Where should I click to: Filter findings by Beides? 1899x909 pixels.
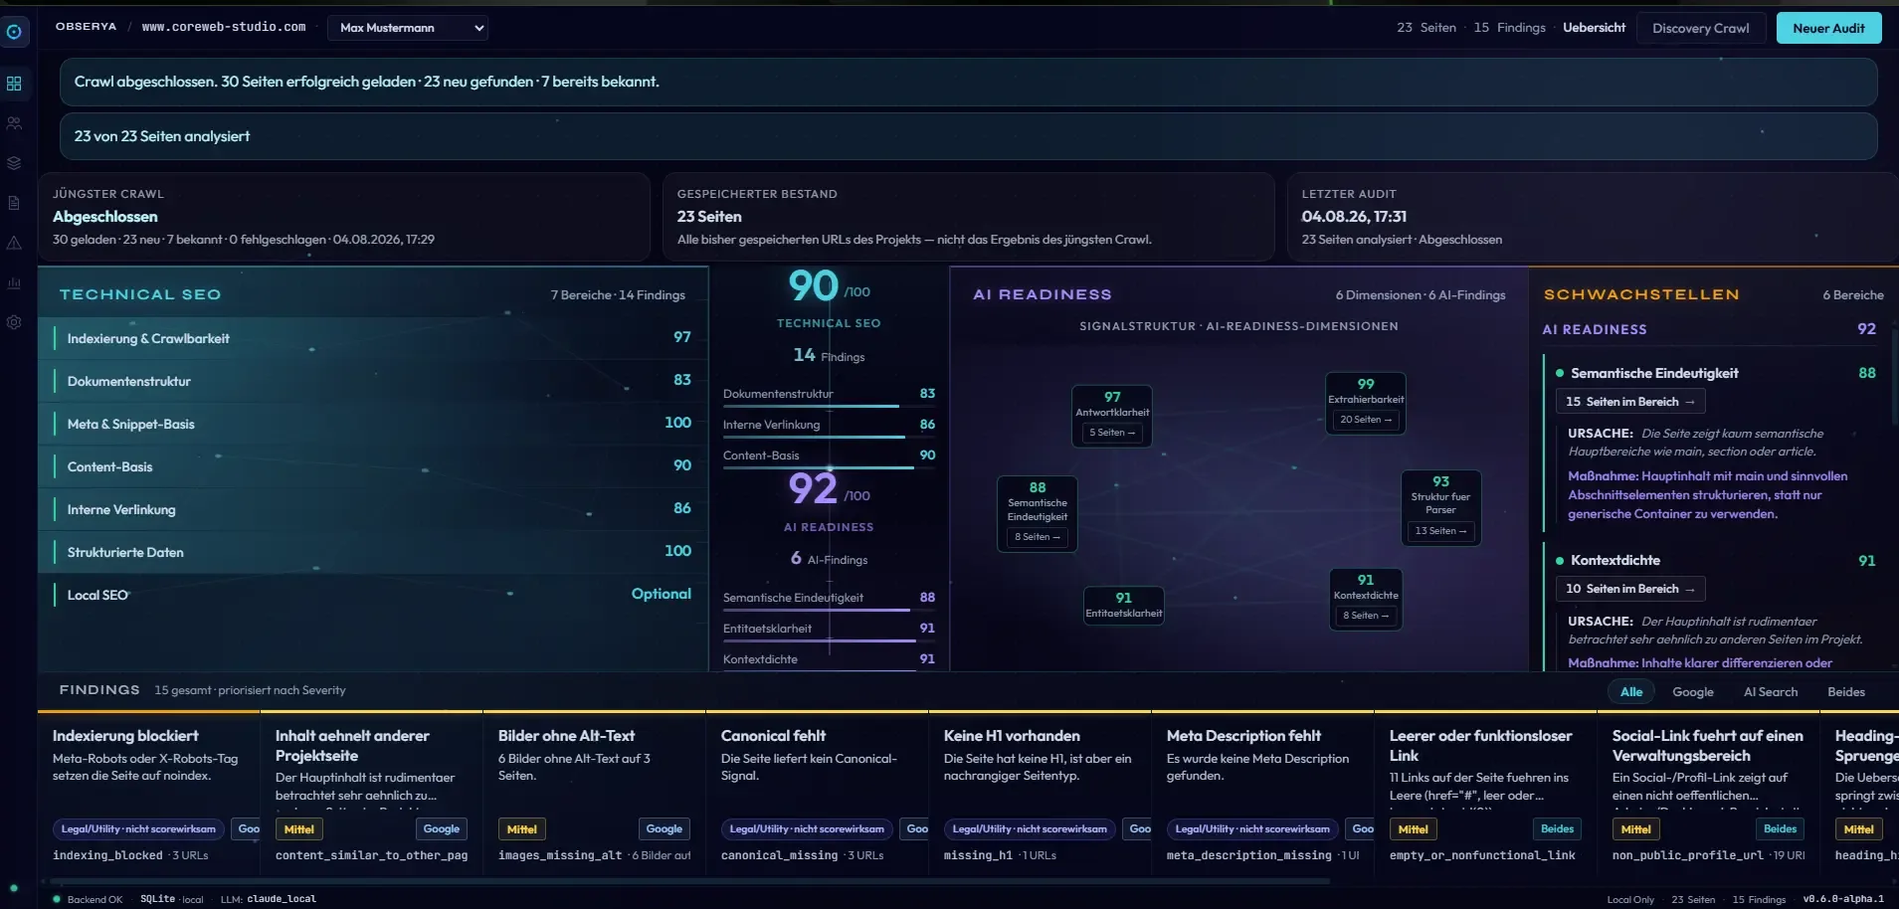tap(1845, 692)
